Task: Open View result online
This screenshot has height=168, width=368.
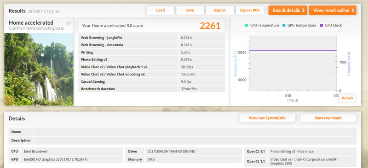Action: 333,10
